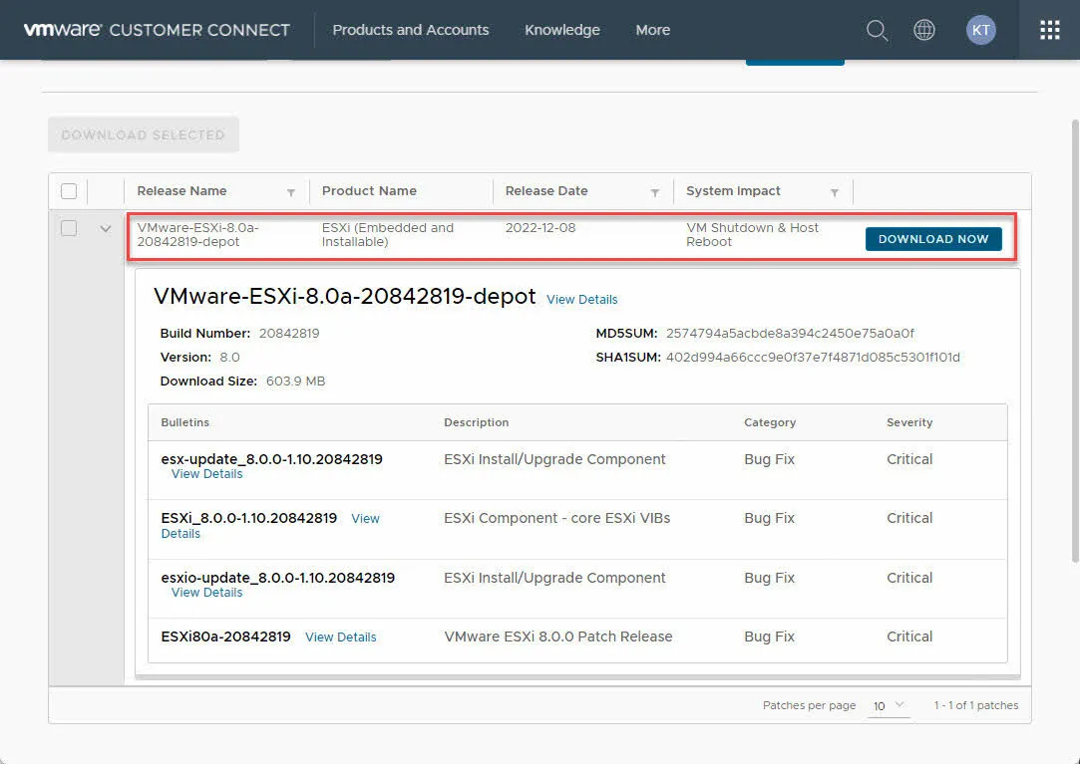Viewport: 1080px width, 764px height.
Task: Open the Release Date filter dropdown
Action: 655,191
